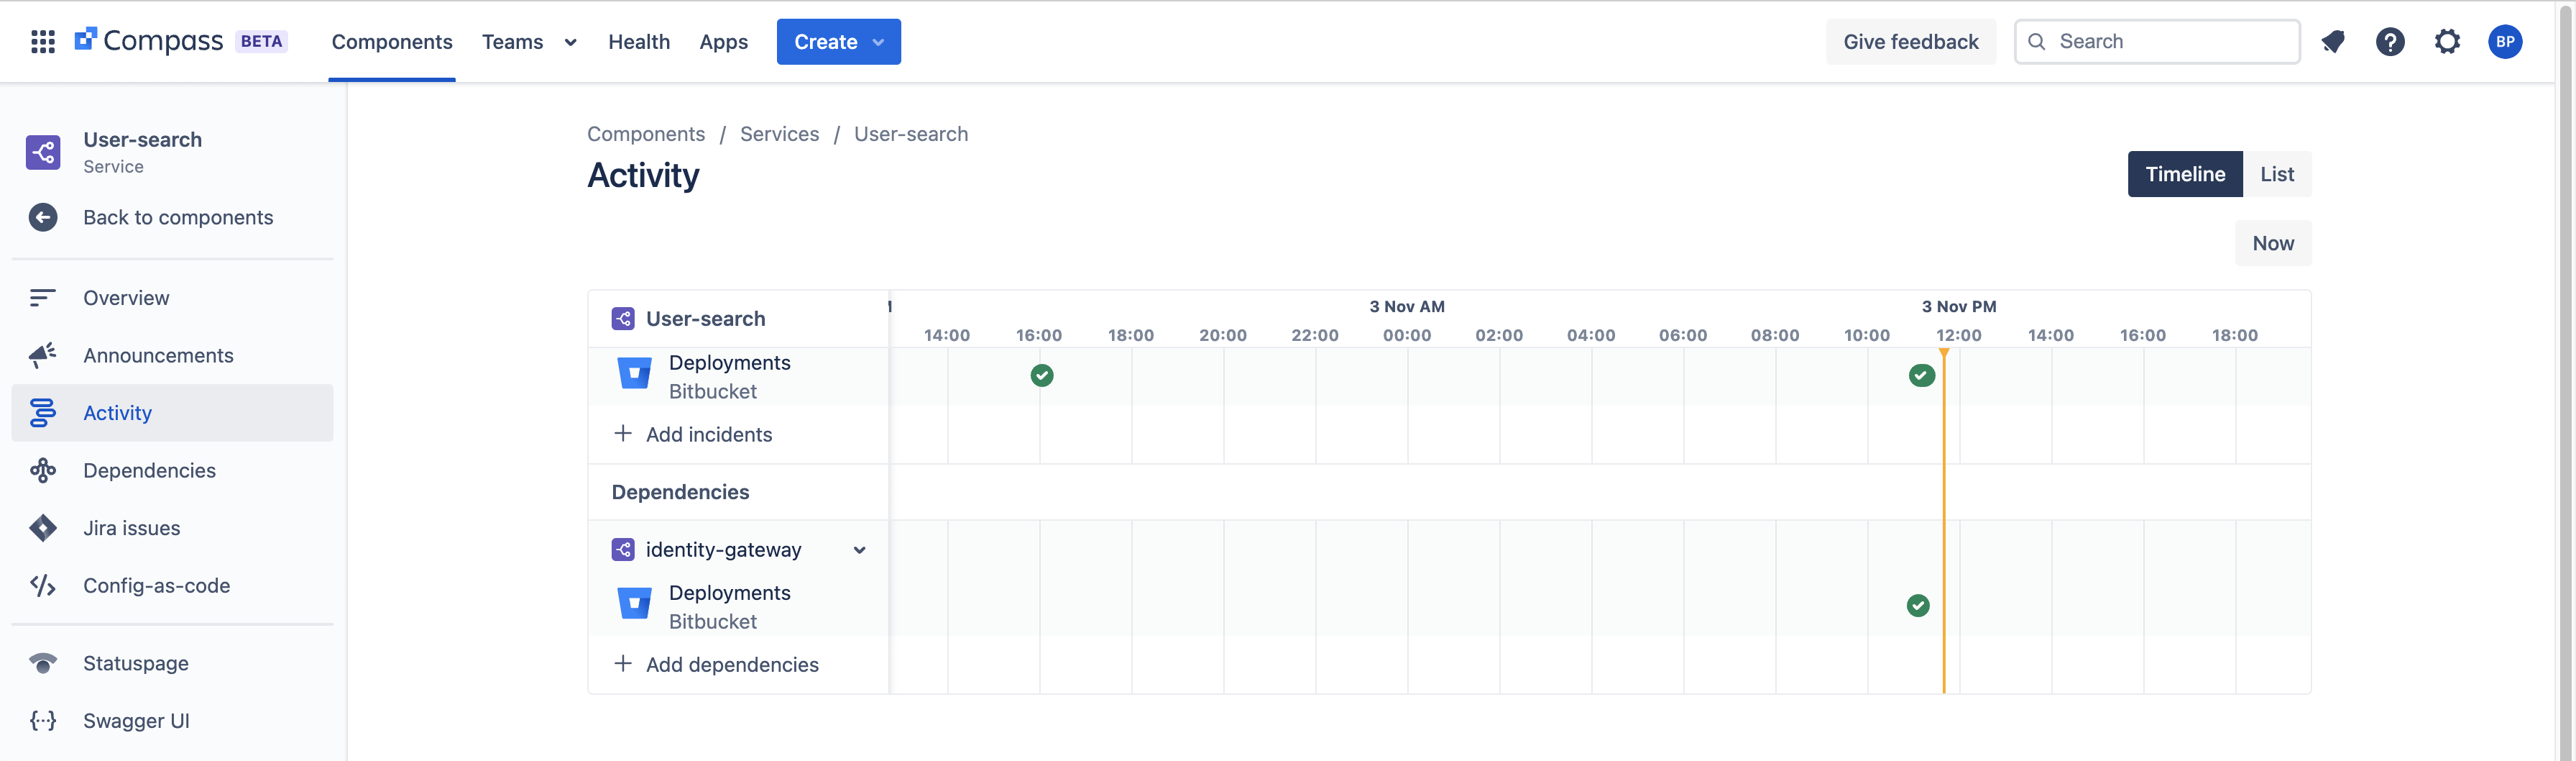Click the Give feedback button
This screenshot has height=761, width=2576.
click(x=1910, y=42)
